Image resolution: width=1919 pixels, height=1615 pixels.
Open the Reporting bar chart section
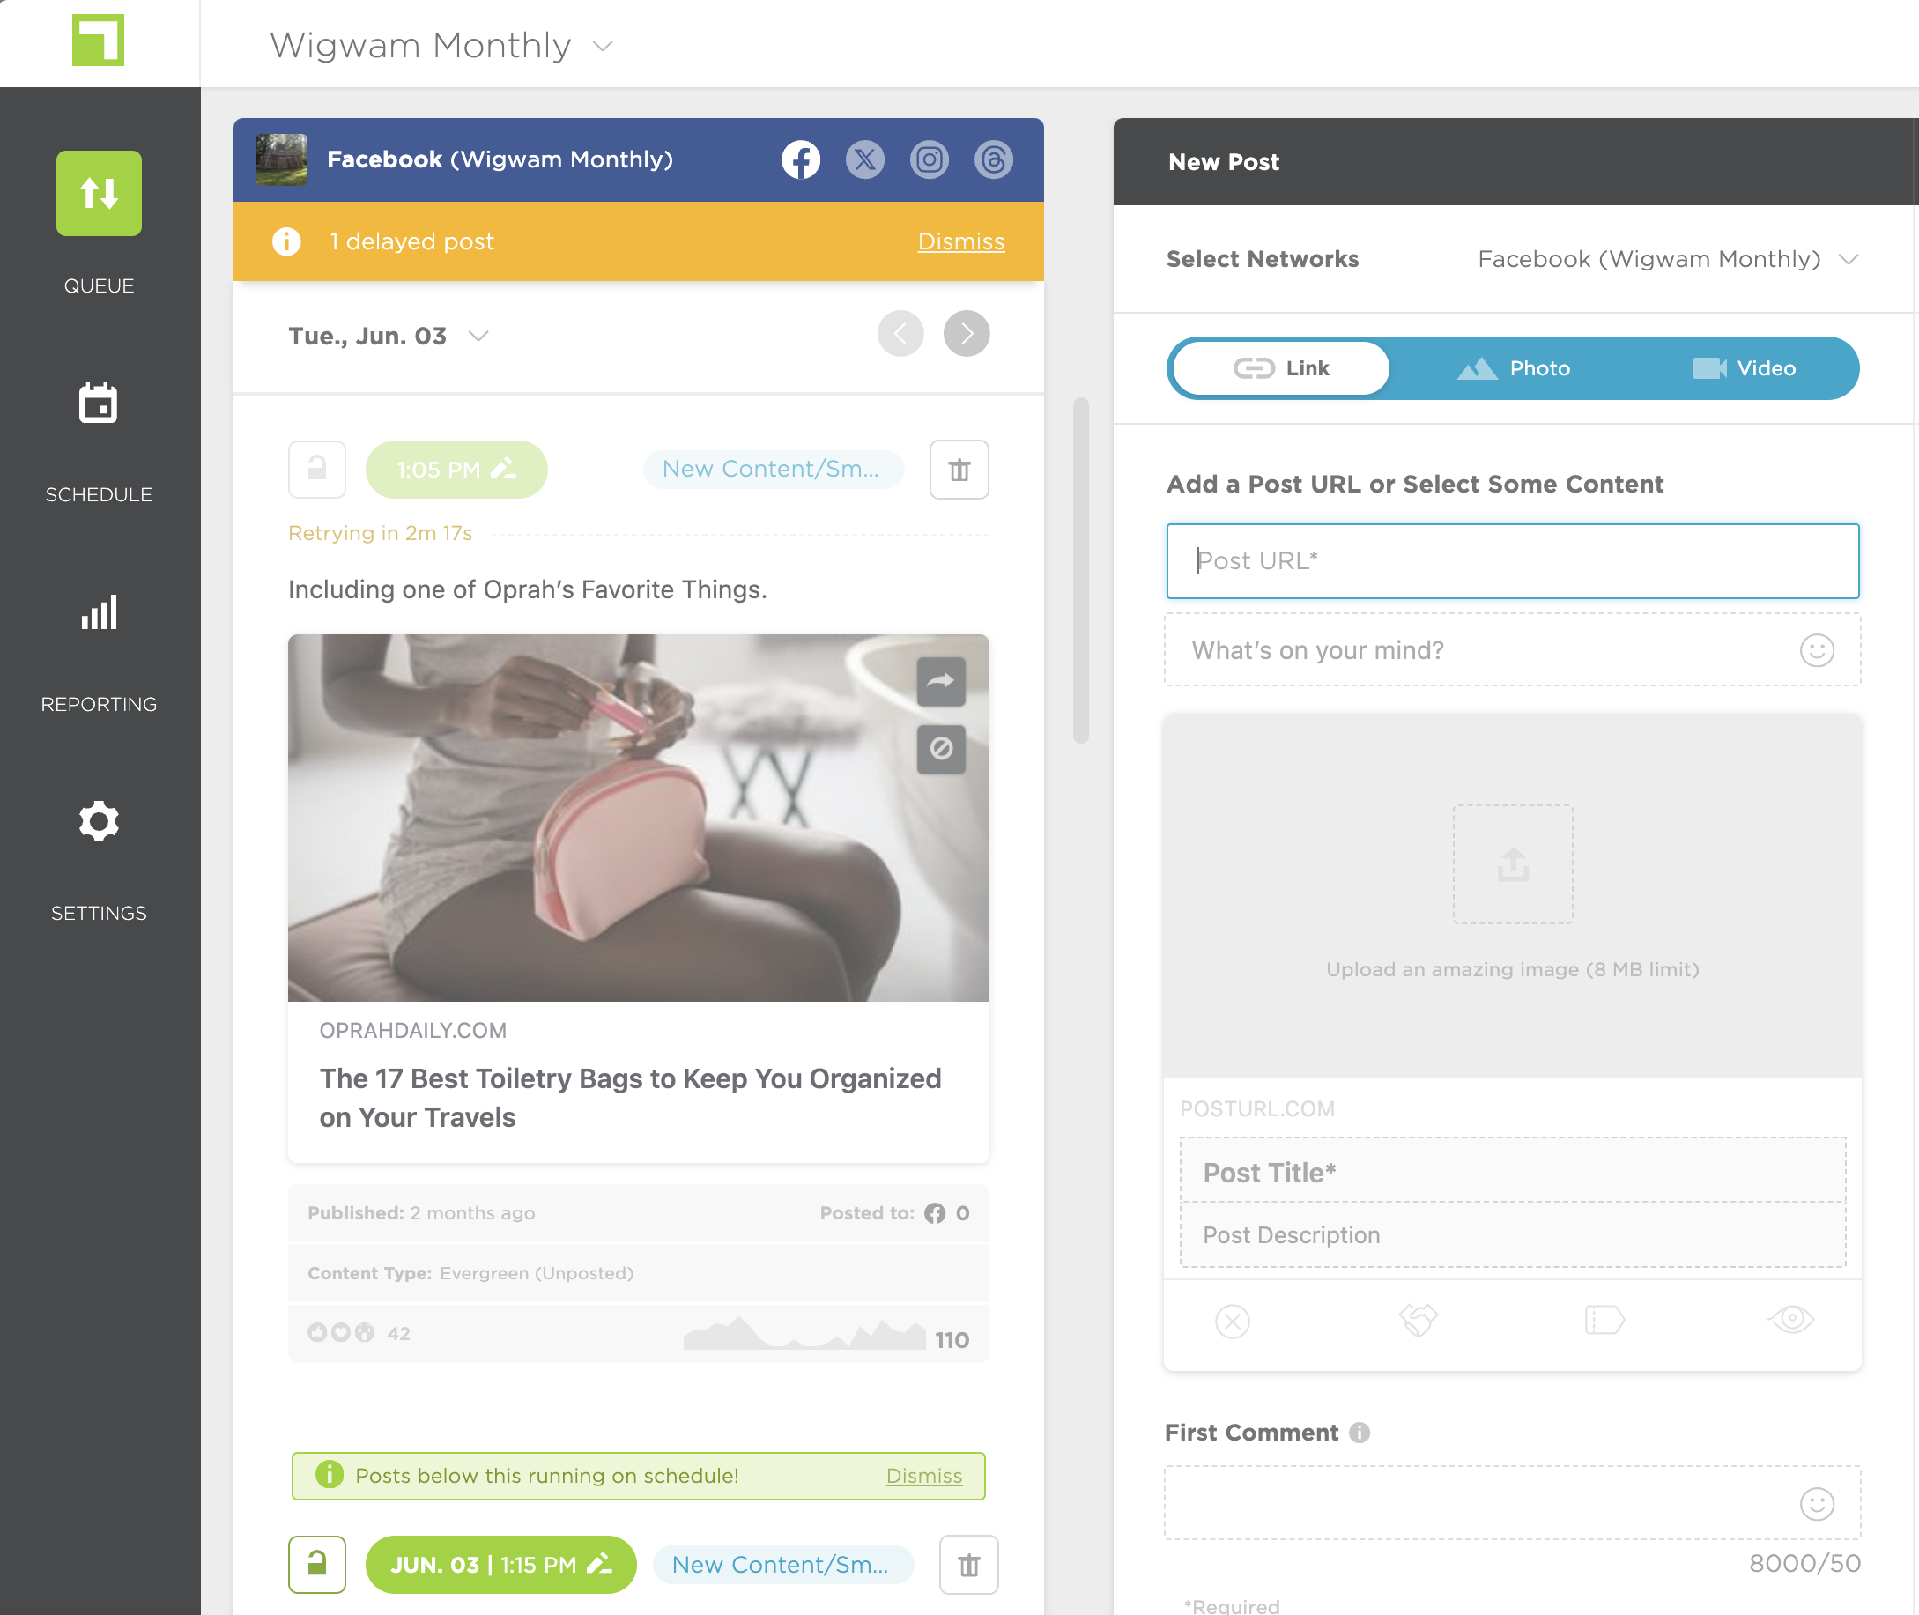(99, 612)
